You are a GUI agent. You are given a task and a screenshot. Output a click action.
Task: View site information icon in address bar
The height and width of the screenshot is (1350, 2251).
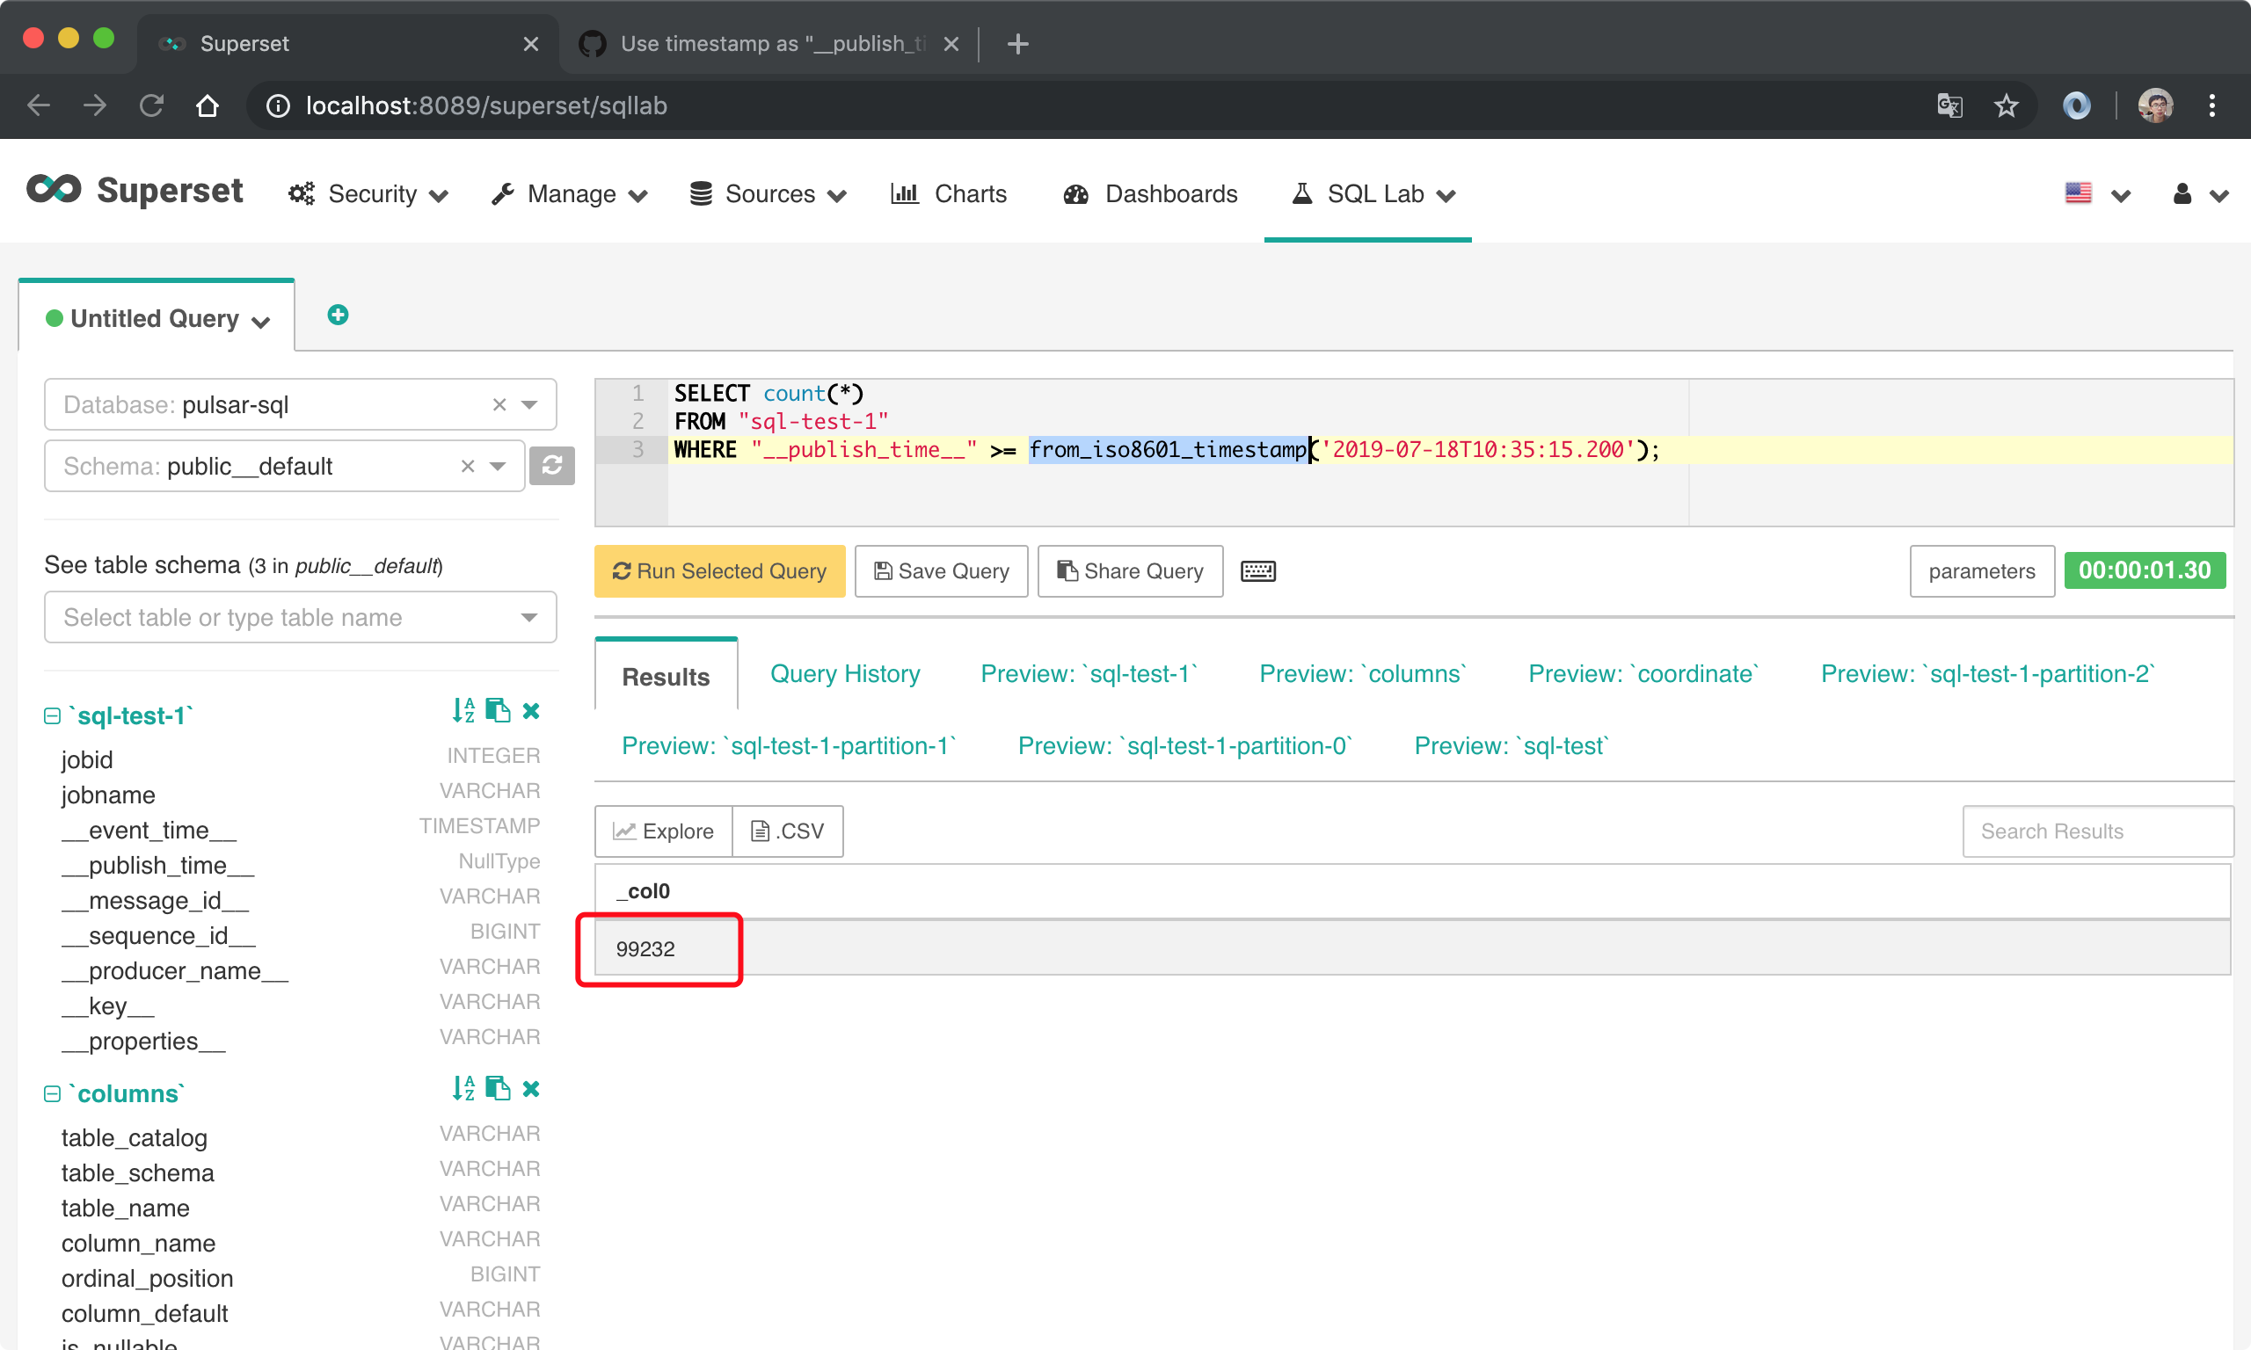point(278,106)
